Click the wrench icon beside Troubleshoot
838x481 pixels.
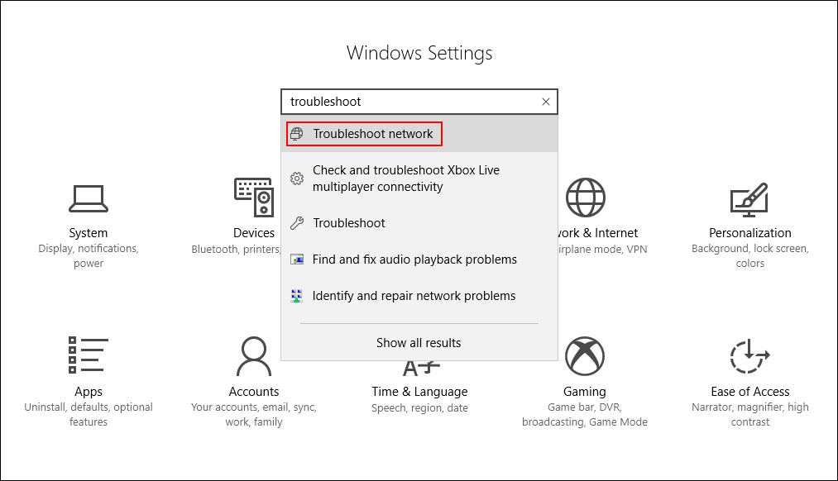[x=297, y=222]
